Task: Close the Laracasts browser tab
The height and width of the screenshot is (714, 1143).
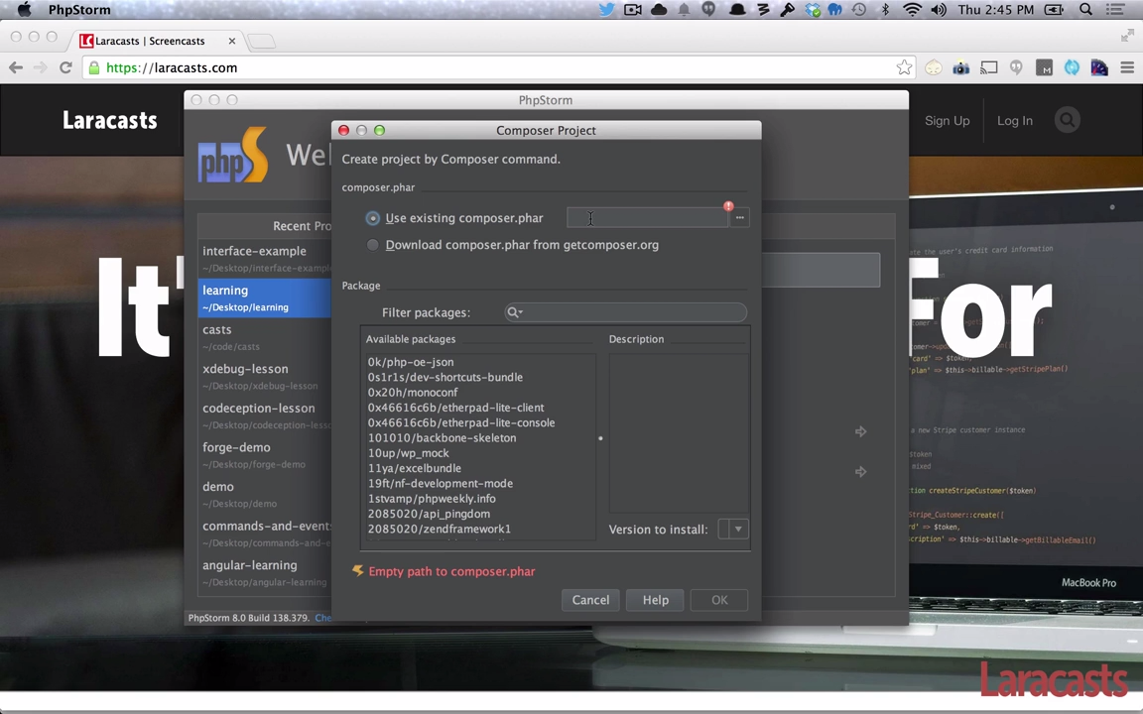Action: [x=232, y=41]
